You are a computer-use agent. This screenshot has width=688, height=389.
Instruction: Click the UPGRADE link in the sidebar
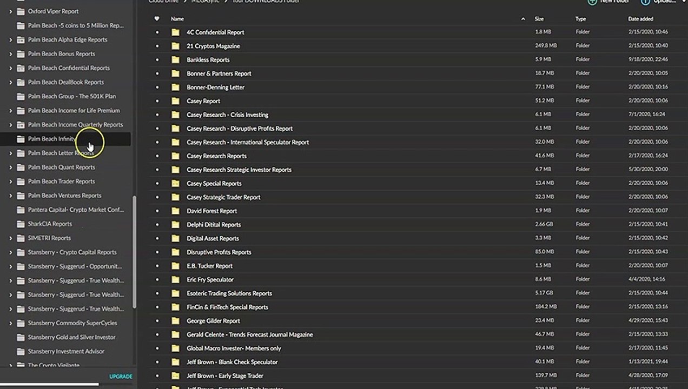[121, 377]
